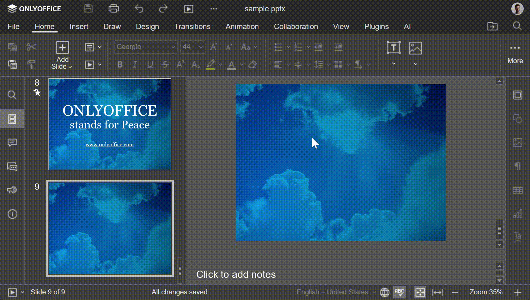Decrease the indent level

[x=318, y=47]
